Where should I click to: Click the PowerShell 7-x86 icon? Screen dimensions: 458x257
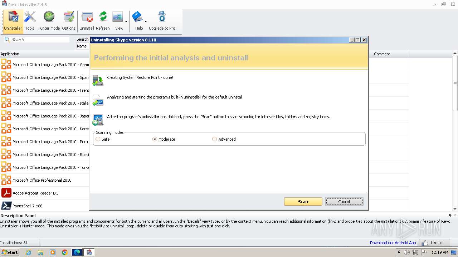pos(6,206)
